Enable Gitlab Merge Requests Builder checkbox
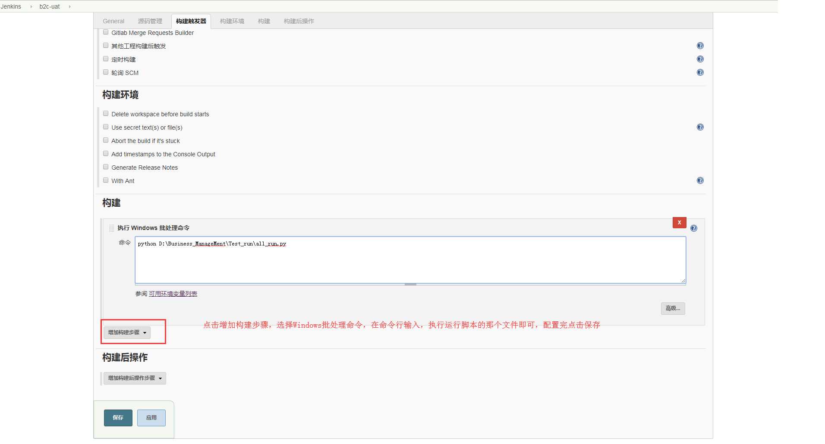Image resolution: width=825 pixels, height=444 pixels. click(106, 32)
